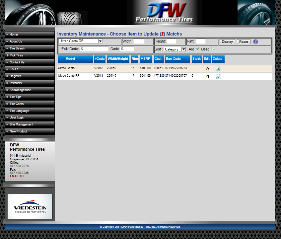
Task: Click the Edit column header
Action: coord(207,59)
